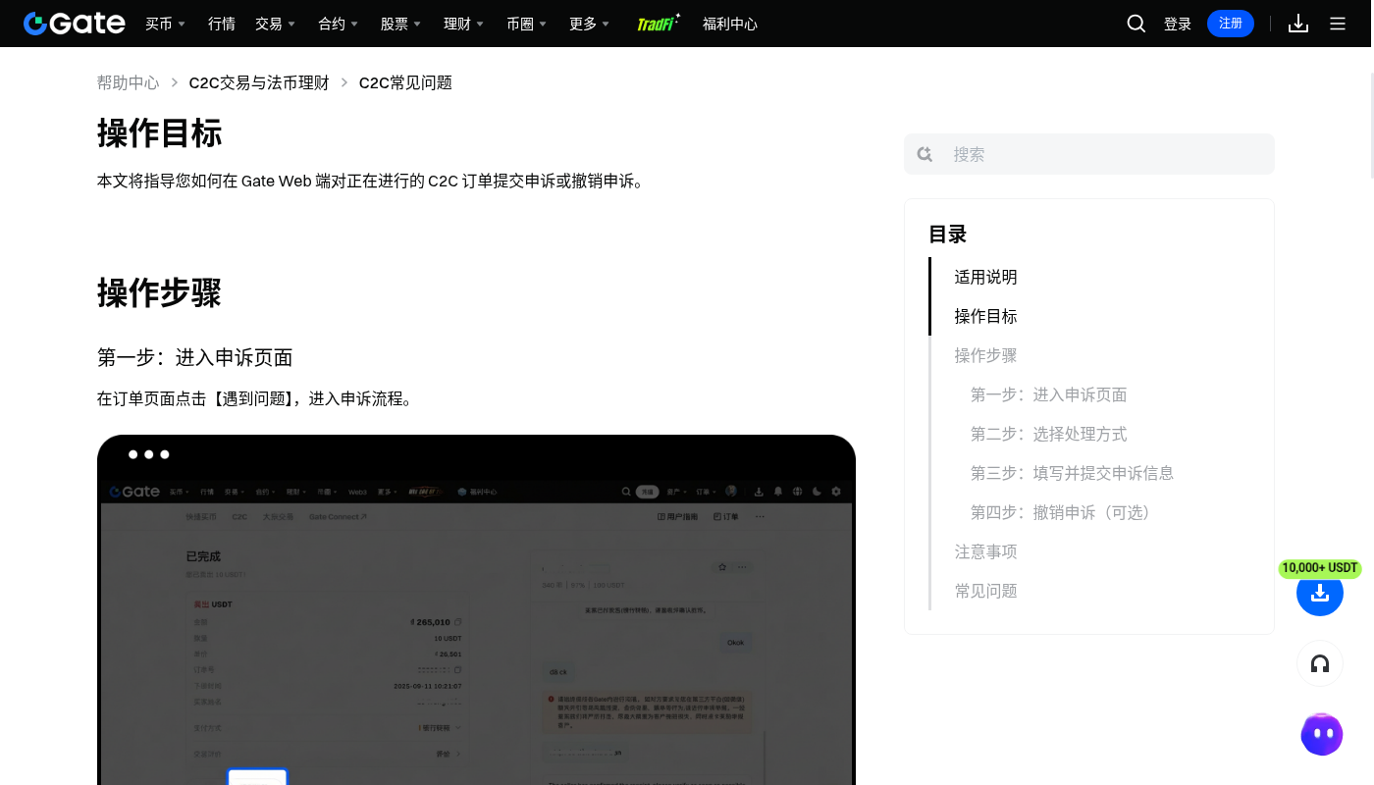Click the 10,000+ USDT badge
Viewport: 1374px width, 785px height.
(x=1320, y=568)
